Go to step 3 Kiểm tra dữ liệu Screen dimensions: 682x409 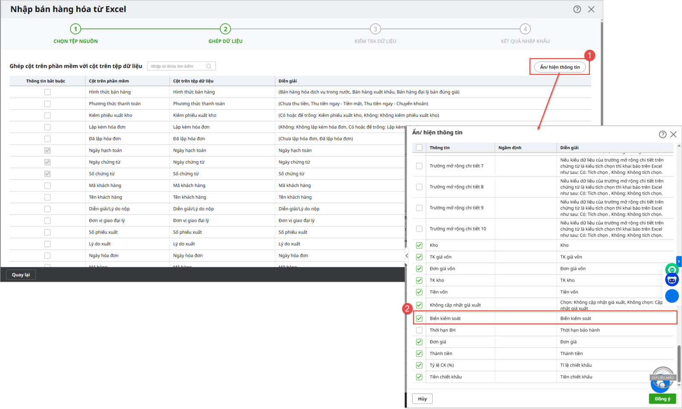[375, 29]
